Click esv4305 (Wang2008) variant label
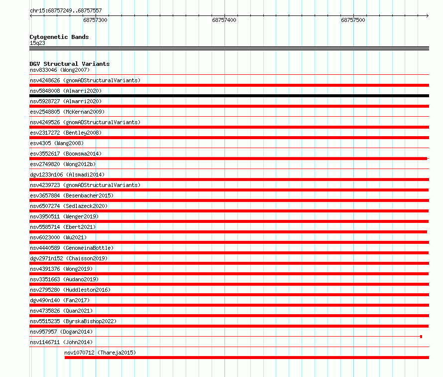Screen dimensions: 443x377 click(57, 143)
